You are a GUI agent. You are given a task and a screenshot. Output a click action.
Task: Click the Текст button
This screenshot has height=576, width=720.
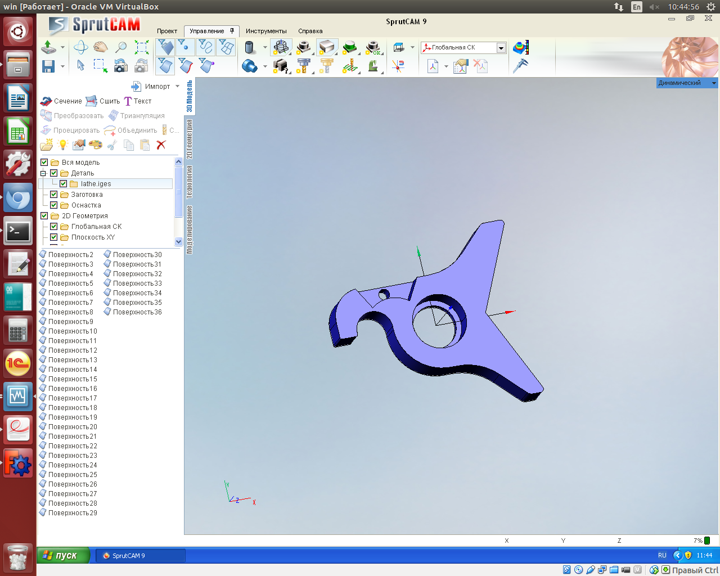(138, 101)
